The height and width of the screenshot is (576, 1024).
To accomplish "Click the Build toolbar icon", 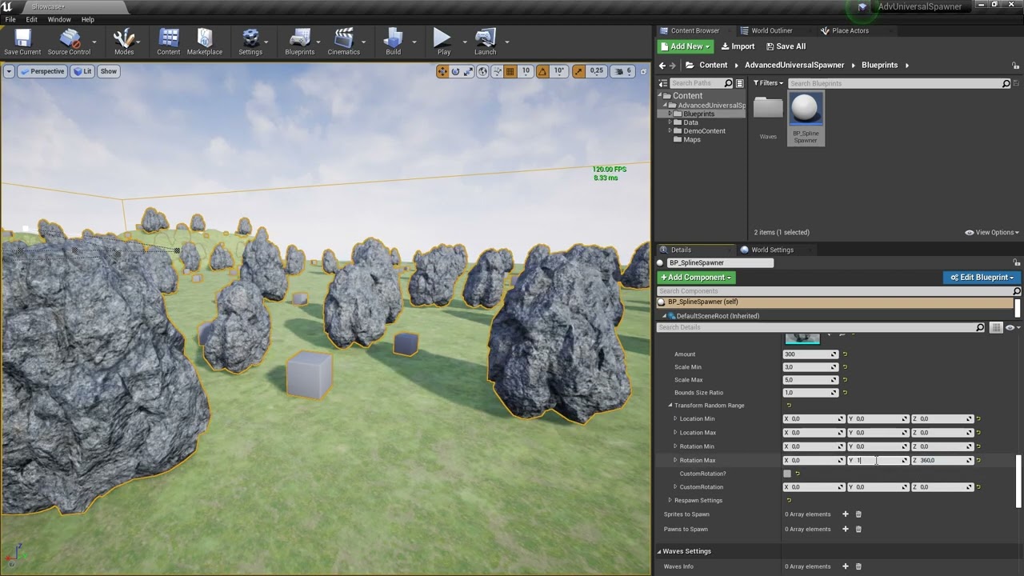I will tap(393, 42).
